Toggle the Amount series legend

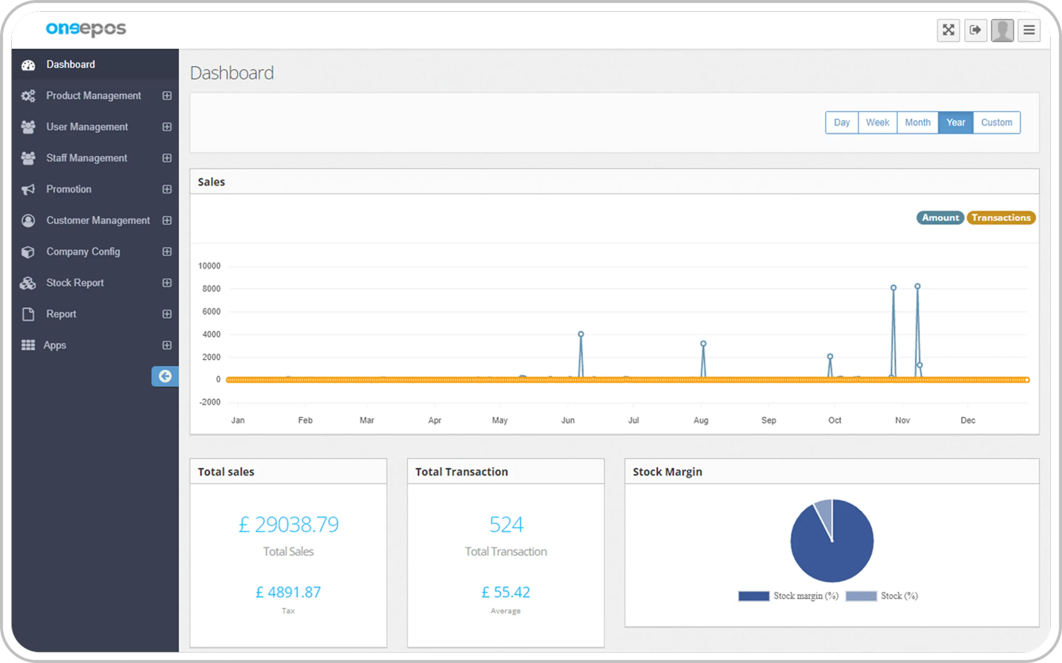point(940,218)
